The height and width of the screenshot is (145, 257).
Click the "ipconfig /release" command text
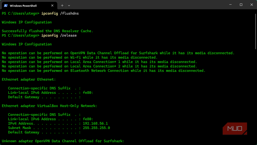pos(59,36)
